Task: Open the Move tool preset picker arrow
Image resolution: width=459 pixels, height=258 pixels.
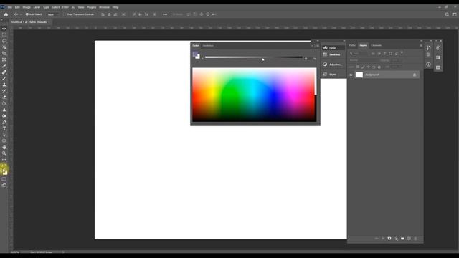Action: click(x=21, y=14)
